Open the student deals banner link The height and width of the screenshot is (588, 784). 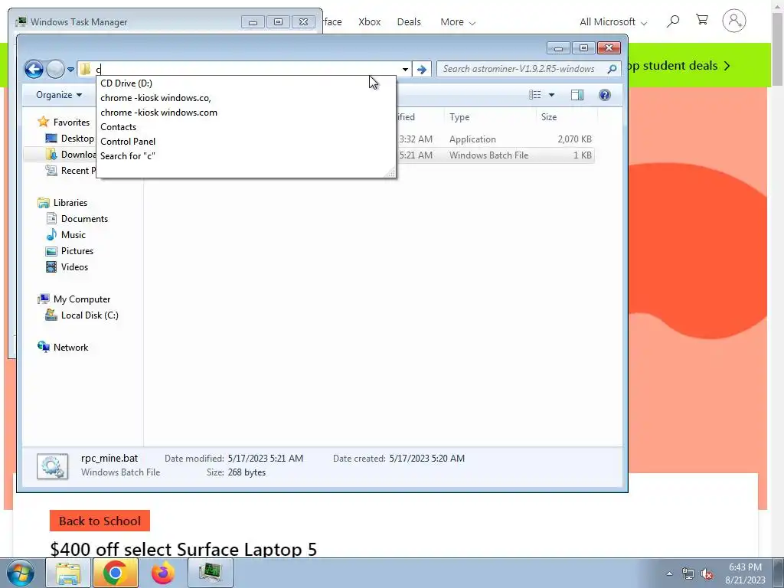click(680, 66)
